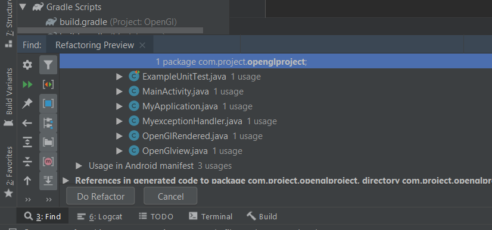Toggle the filter funnel button

click(48, 65)
